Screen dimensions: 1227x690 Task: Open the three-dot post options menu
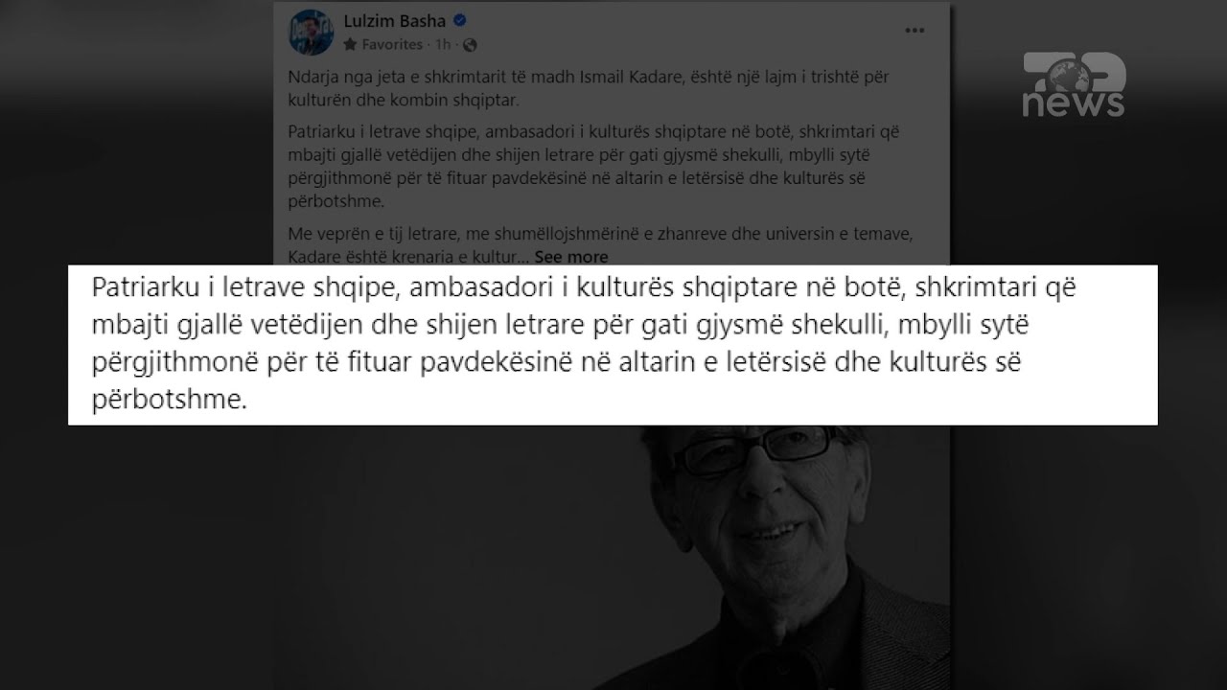pyautogui.click(x=915, y=32)
